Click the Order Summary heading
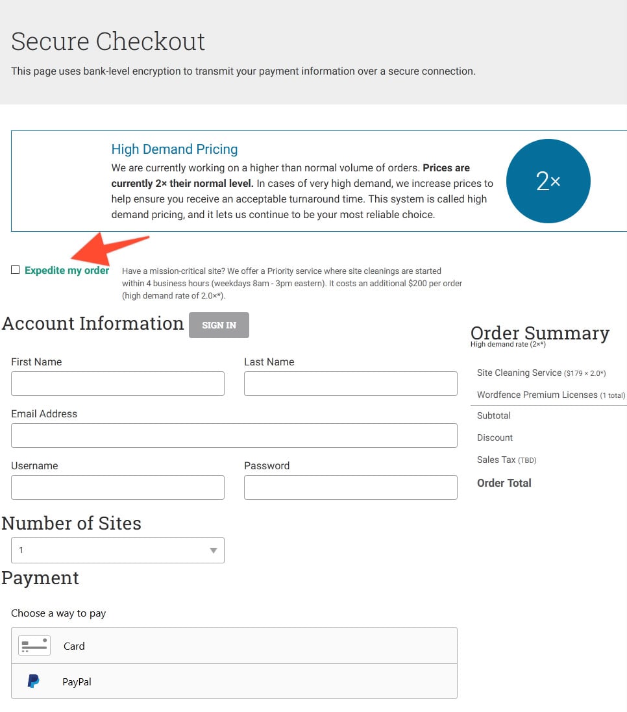 (x=540, y=332)
